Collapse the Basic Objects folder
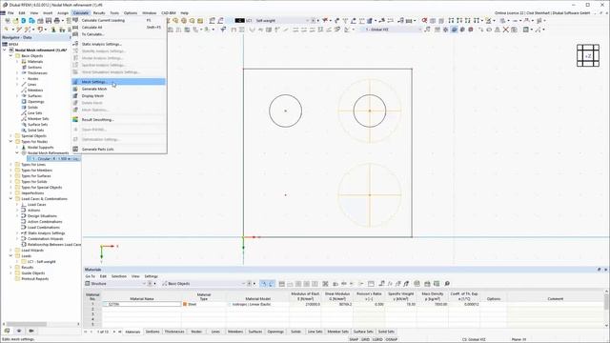 (10, 55)
